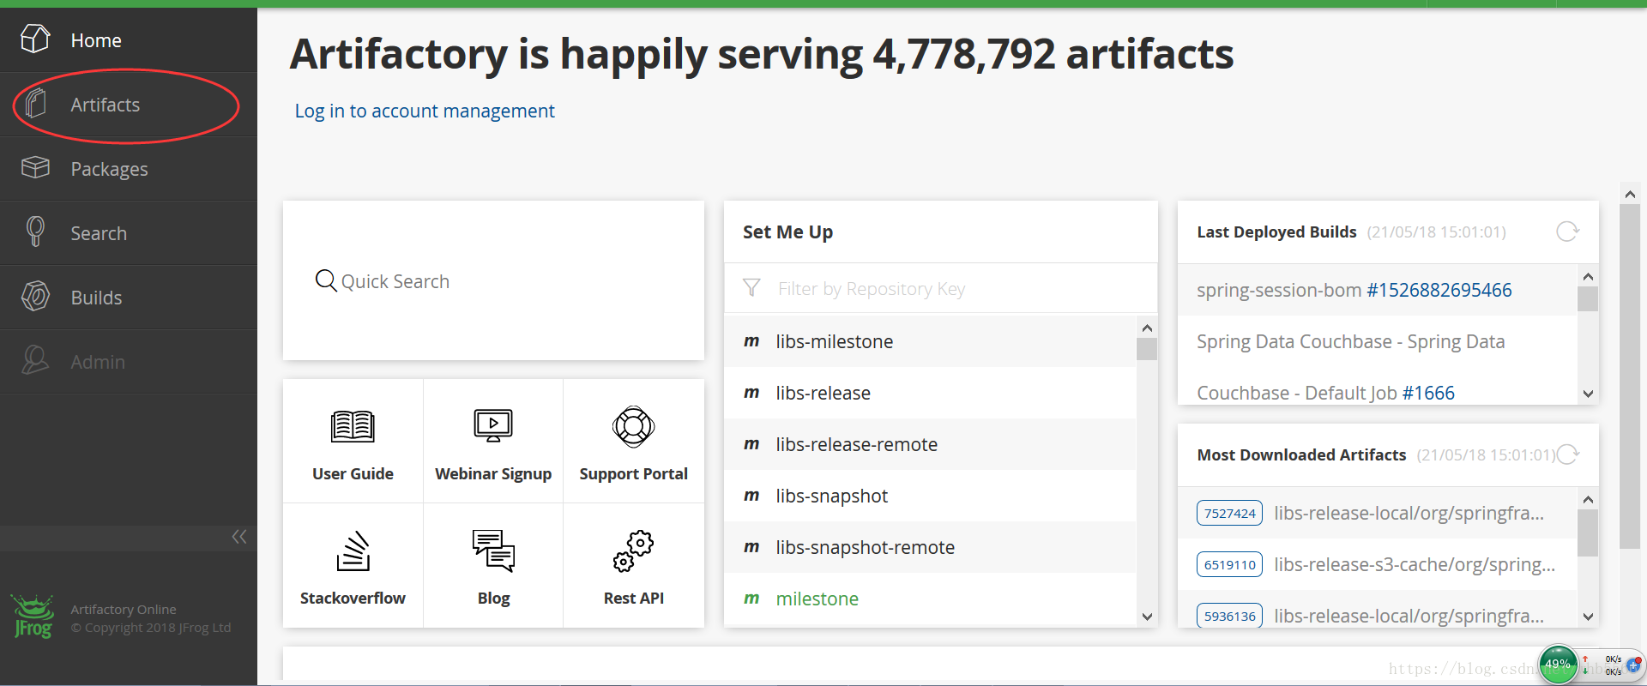Click the filter funnel icon
This screenshot has width=1647, height=686.
(751, 288)
